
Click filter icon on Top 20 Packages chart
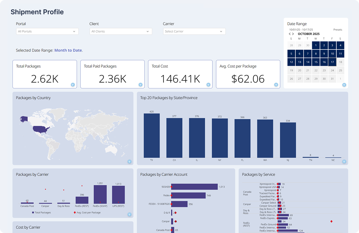[x=344, y=162]
